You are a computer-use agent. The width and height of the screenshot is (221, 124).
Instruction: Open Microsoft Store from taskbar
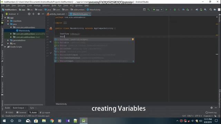tap(36, 121)
